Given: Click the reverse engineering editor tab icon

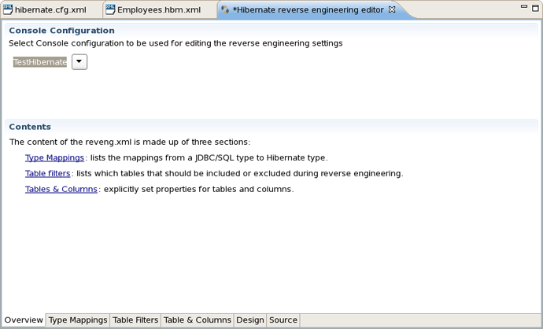Looking at the screenshot, I should click(225, 10).
